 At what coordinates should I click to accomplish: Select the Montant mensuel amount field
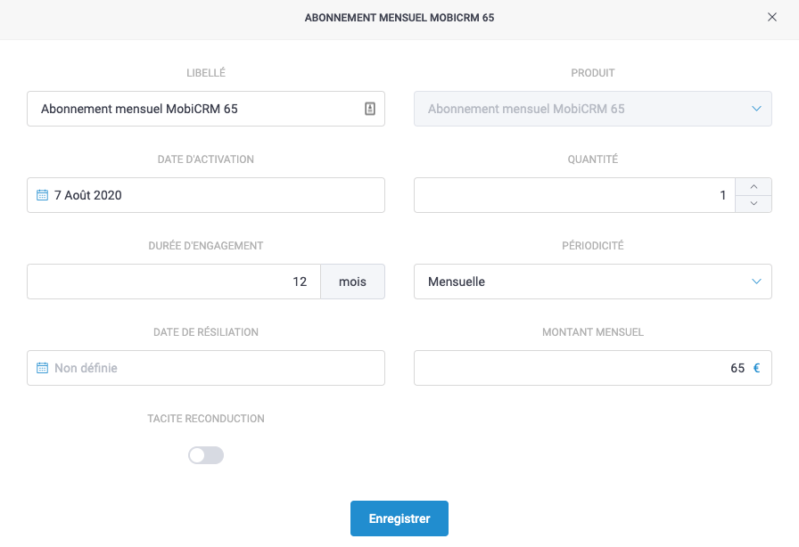580,368
